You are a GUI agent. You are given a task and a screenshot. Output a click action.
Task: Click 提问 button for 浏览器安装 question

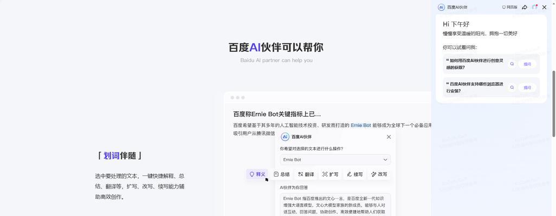tap(527, 87)
